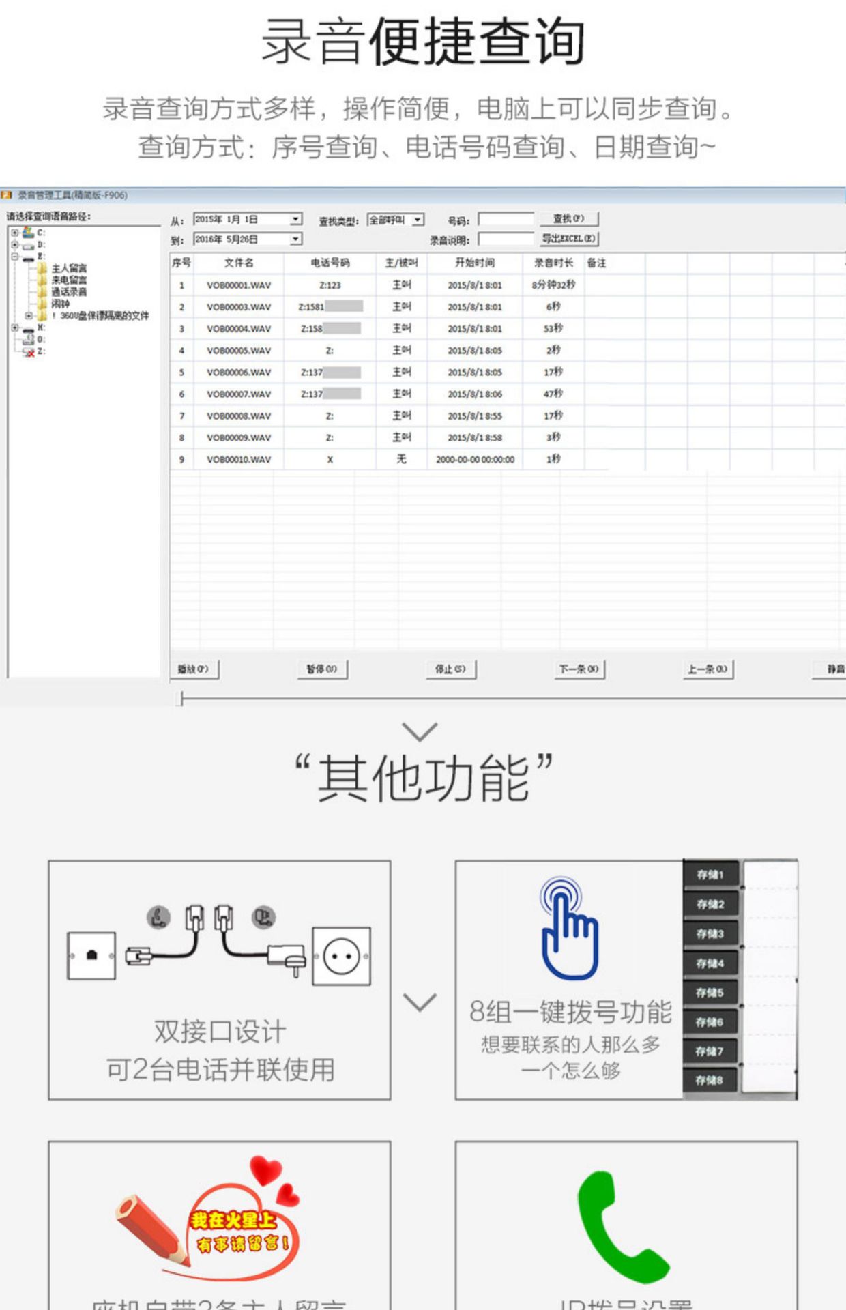Click the round power outlet icon
The height and width of the screenshot is (1310, 846).
point(341,956)
